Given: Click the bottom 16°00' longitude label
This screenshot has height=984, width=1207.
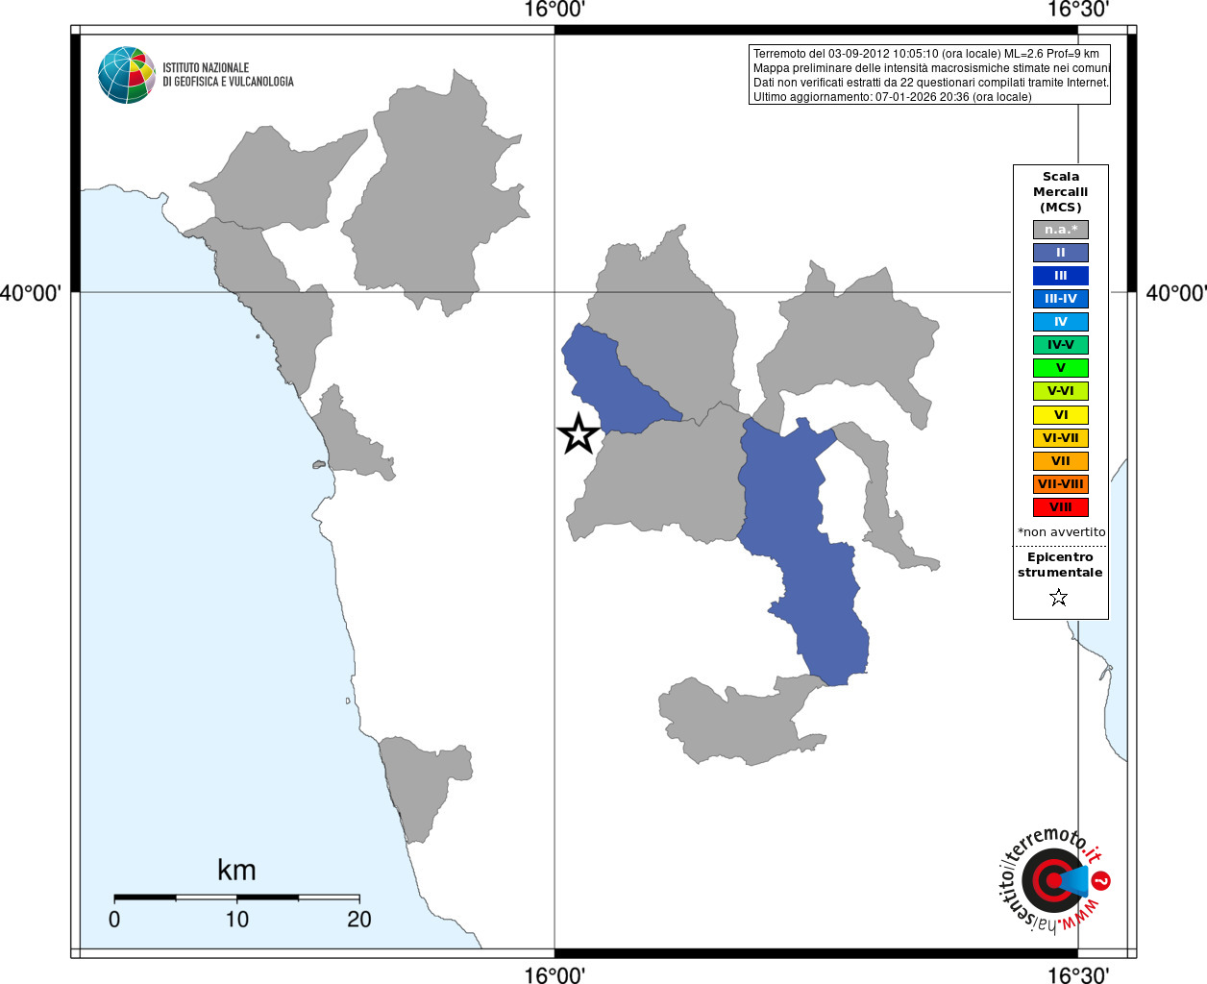Looking at the screenshot, I should (x=554, y=974).
